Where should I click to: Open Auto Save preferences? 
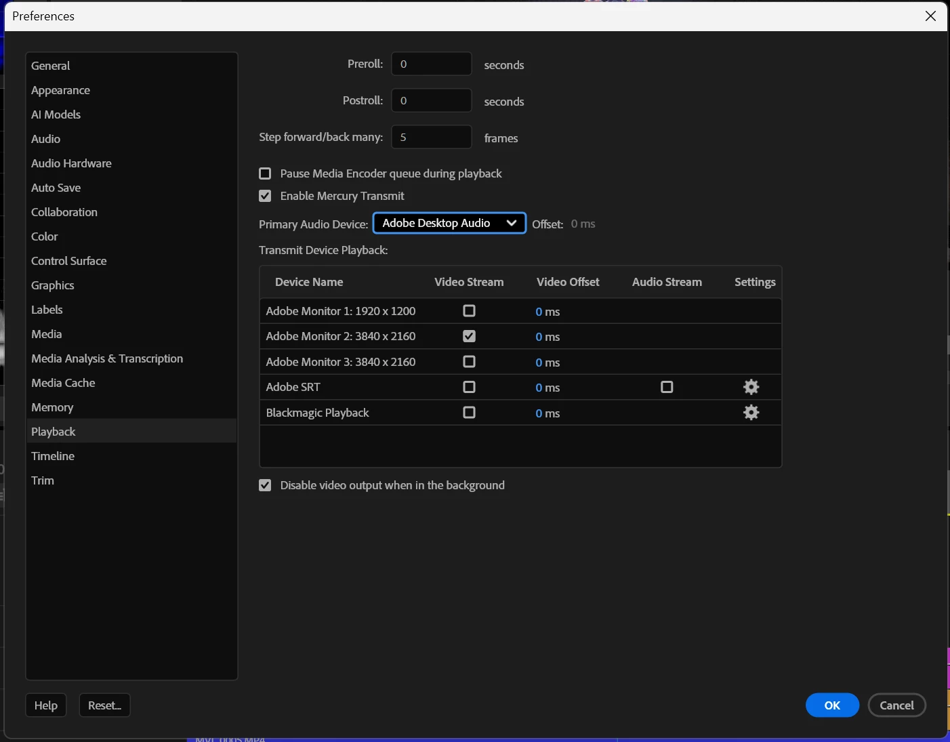[x=131, y=188]
